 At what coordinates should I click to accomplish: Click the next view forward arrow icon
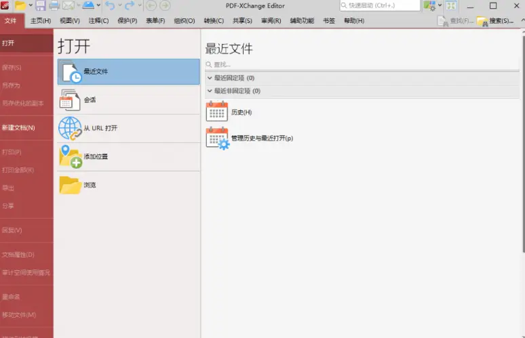point(164,5)
